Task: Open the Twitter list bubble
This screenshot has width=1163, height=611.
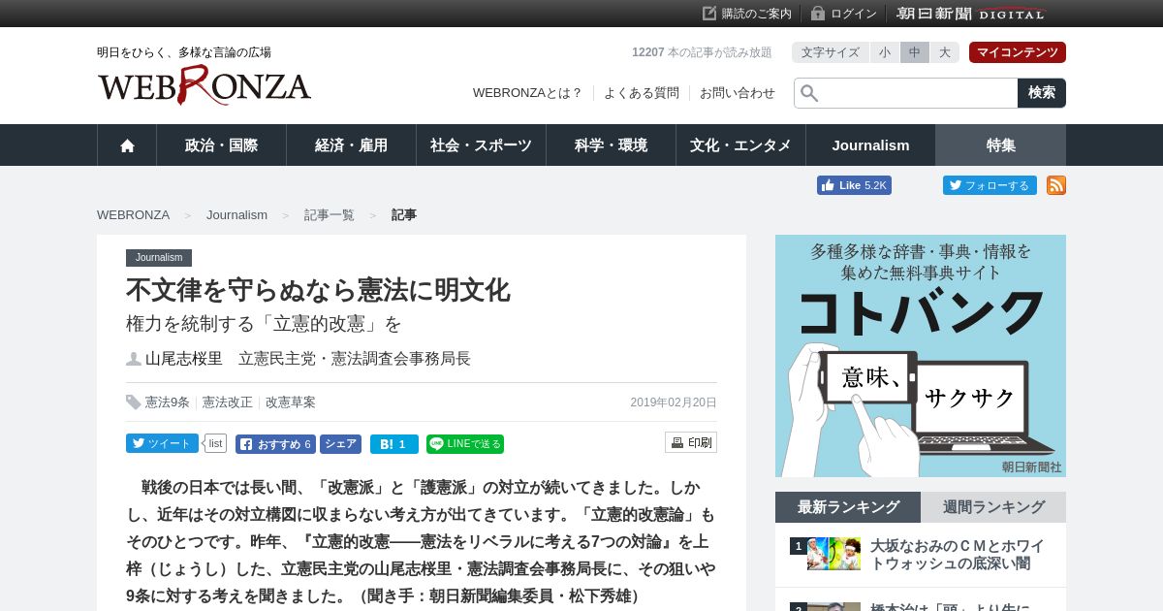Action: [214, 443]
